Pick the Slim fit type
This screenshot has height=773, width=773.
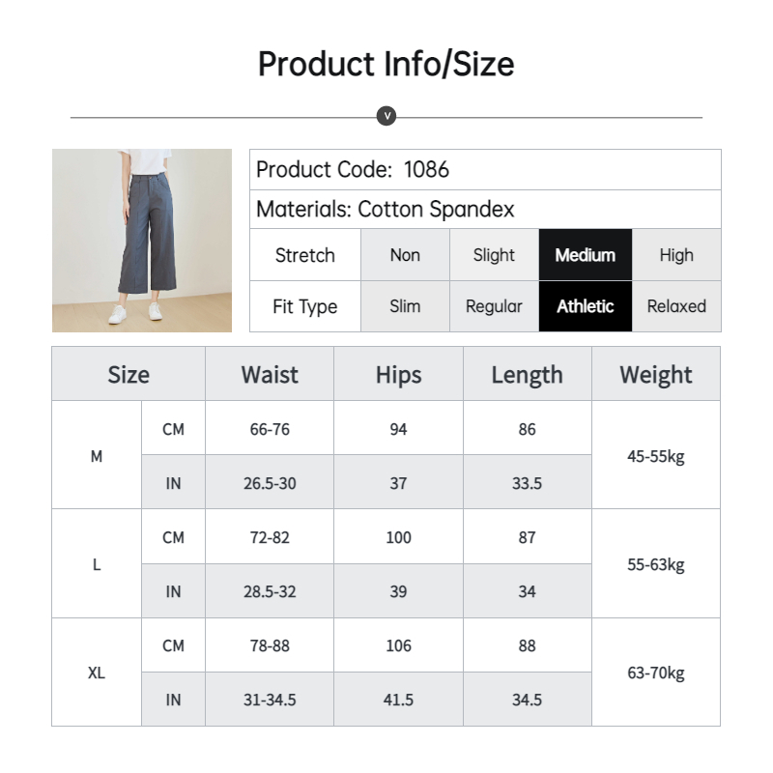405,306
